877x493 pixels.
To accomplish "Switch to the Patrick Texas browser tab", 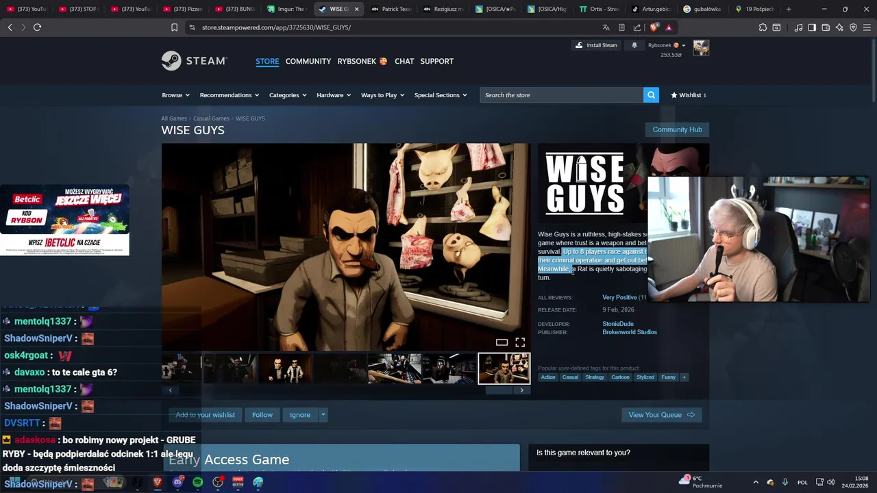I will coord(391,9).
